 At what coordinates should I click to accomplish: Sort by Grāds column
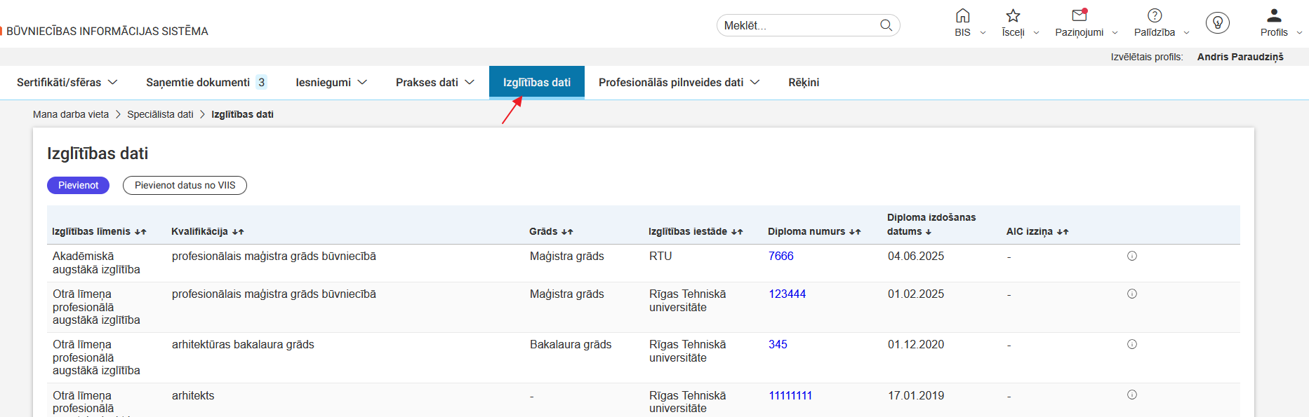pyautogui.click(x=567, y=232)
